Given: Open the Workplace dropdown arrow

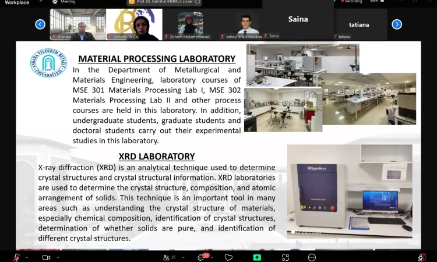Looking at the screenshot, I should coord(41,1).
